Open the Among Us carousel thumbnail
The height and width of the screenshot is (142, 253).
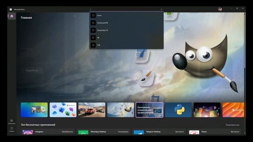207,110
